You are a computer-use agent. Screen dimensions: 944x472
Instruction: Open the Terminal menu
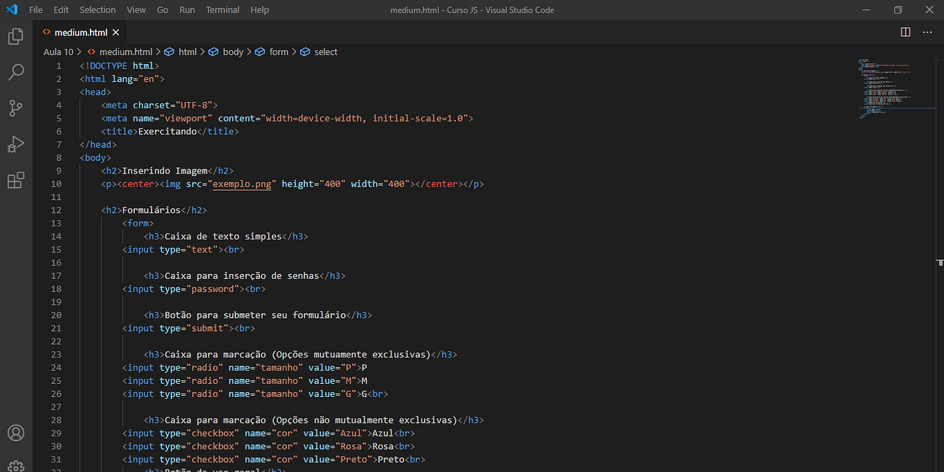[222, 10]
